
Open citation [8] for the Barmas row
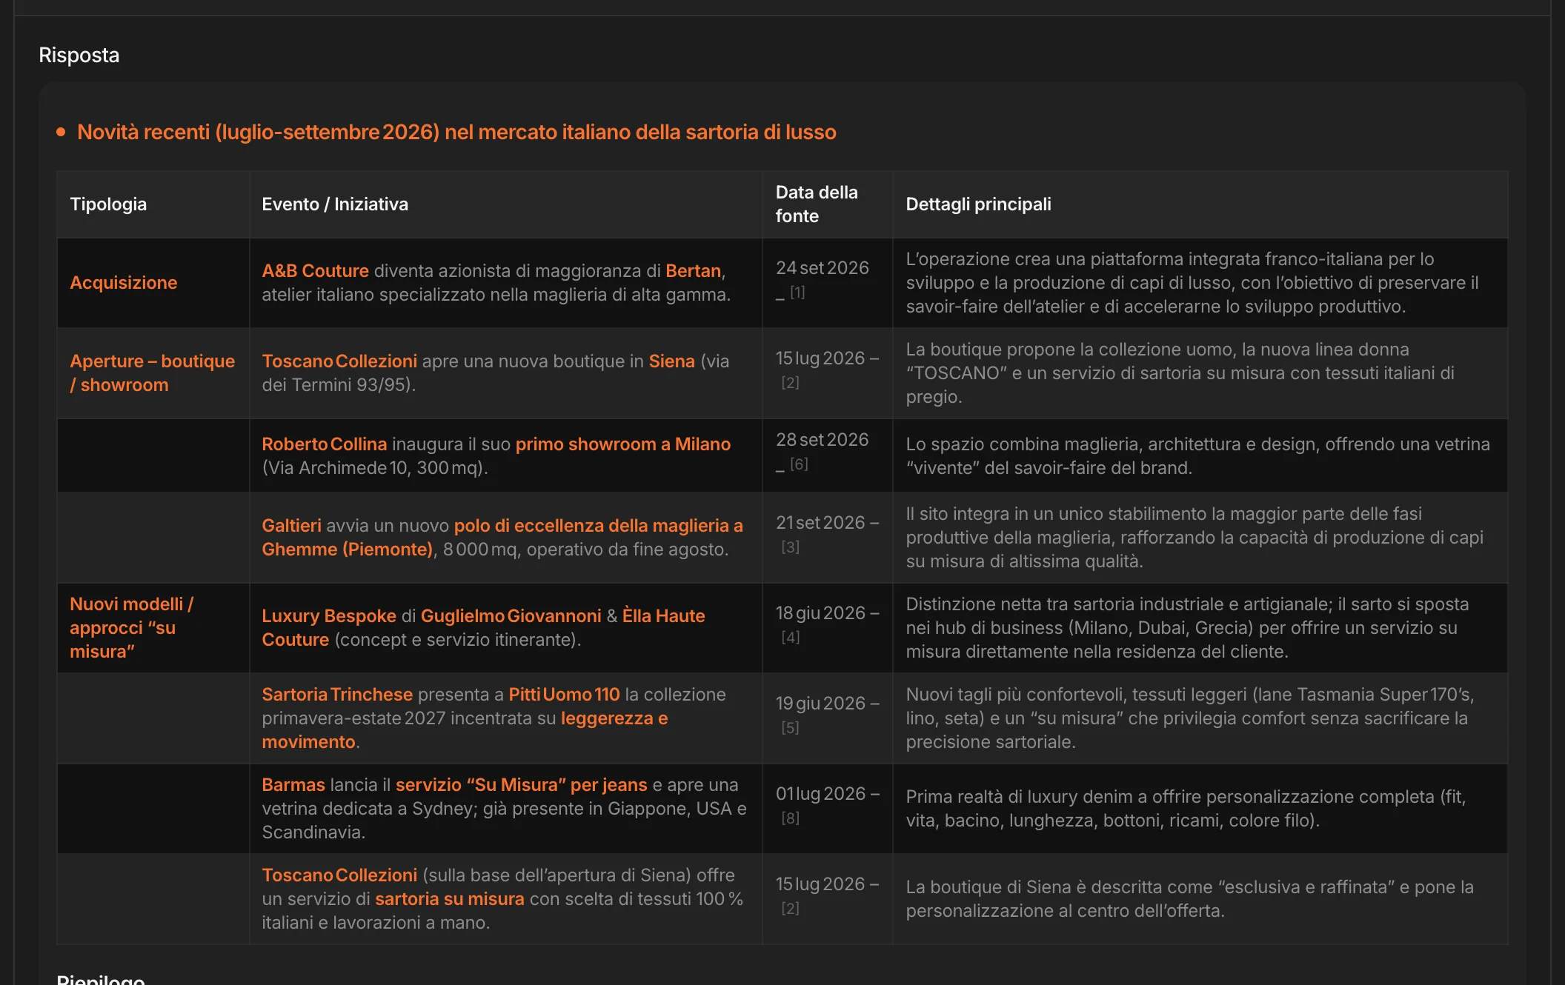click(790, 818)
